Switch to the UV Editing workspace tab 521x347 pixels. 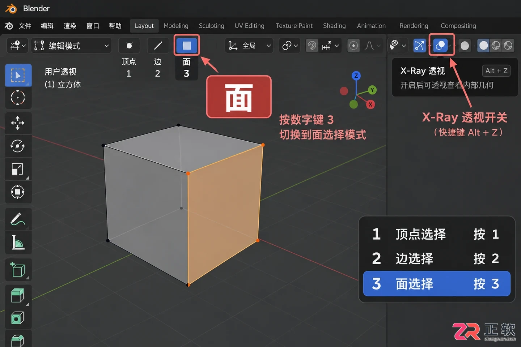tap(250, 26)
